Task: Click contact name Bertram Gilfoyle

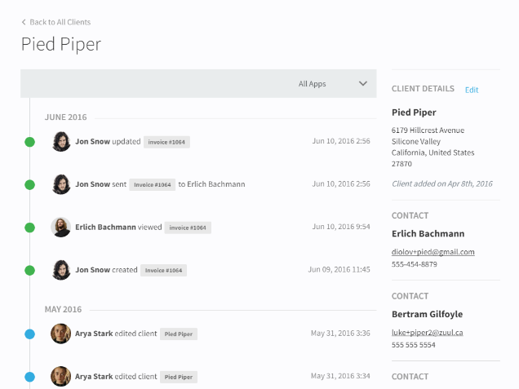Action: pos(428,314)
